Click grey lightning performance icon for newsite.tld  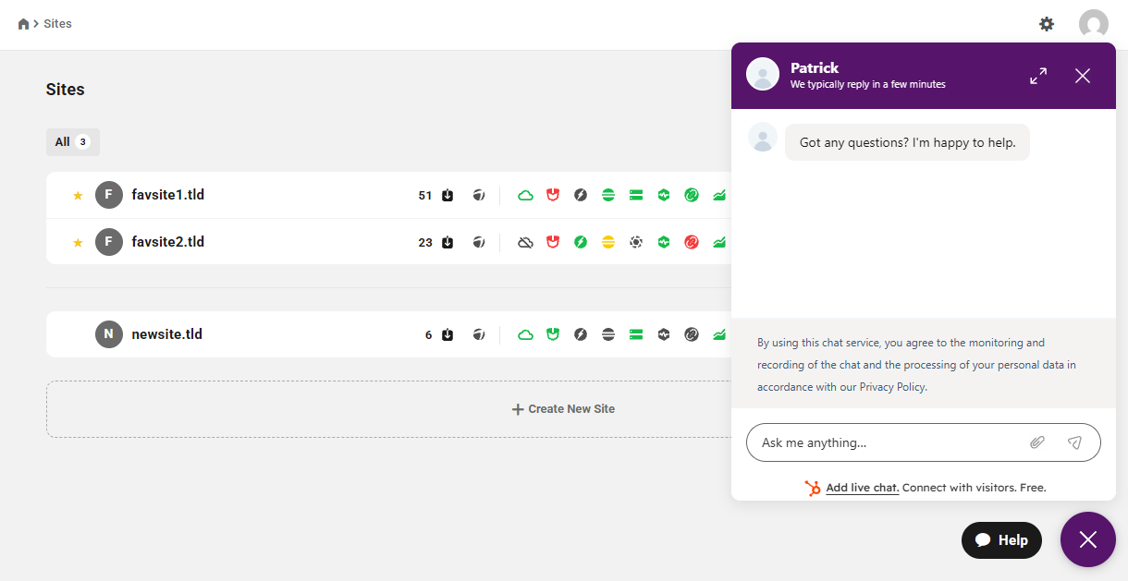pos(581,334)
